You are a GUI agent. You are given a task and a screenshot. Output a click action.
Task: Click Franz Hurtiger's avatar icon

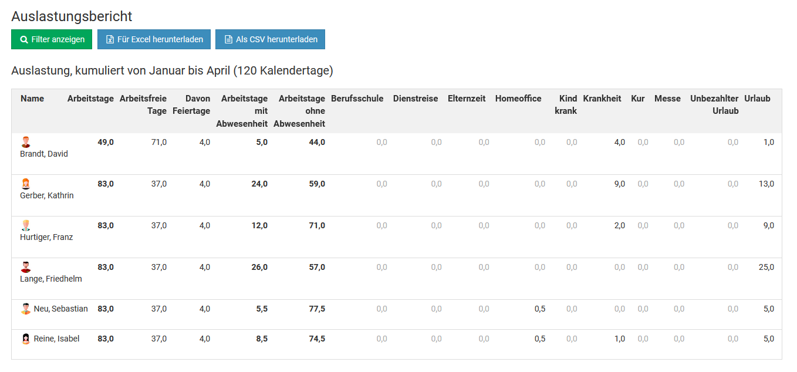(26, 225)
